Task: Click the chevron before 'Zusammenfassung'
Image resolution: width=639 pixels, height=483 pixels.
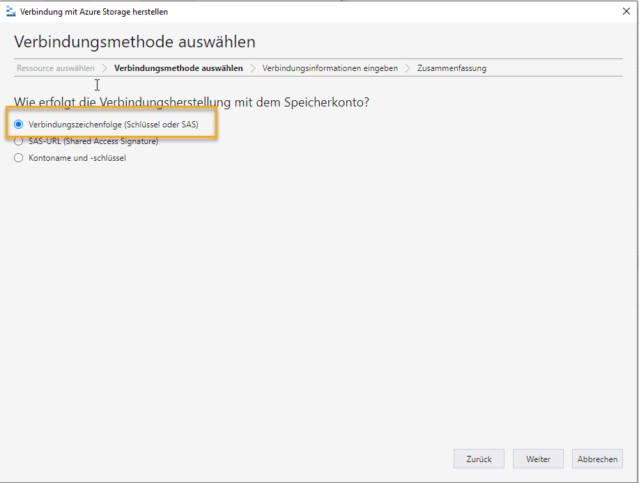Action: [x=408, y=68]
